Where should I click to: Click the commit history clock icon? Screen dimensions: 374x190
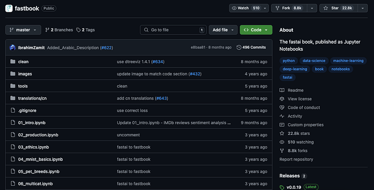pyautogui.click(x=239, y=47)
